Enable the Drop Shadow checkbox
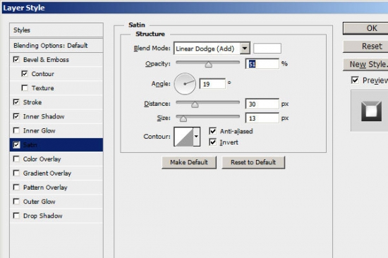Viewport: 388px width, 258px height. (16, 216)
